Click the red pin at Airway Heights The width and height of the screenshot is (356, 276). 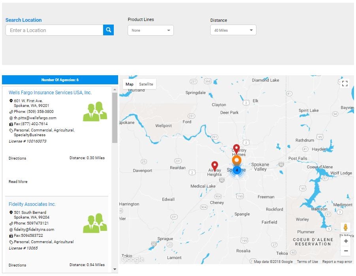click(x=215, y=166)
